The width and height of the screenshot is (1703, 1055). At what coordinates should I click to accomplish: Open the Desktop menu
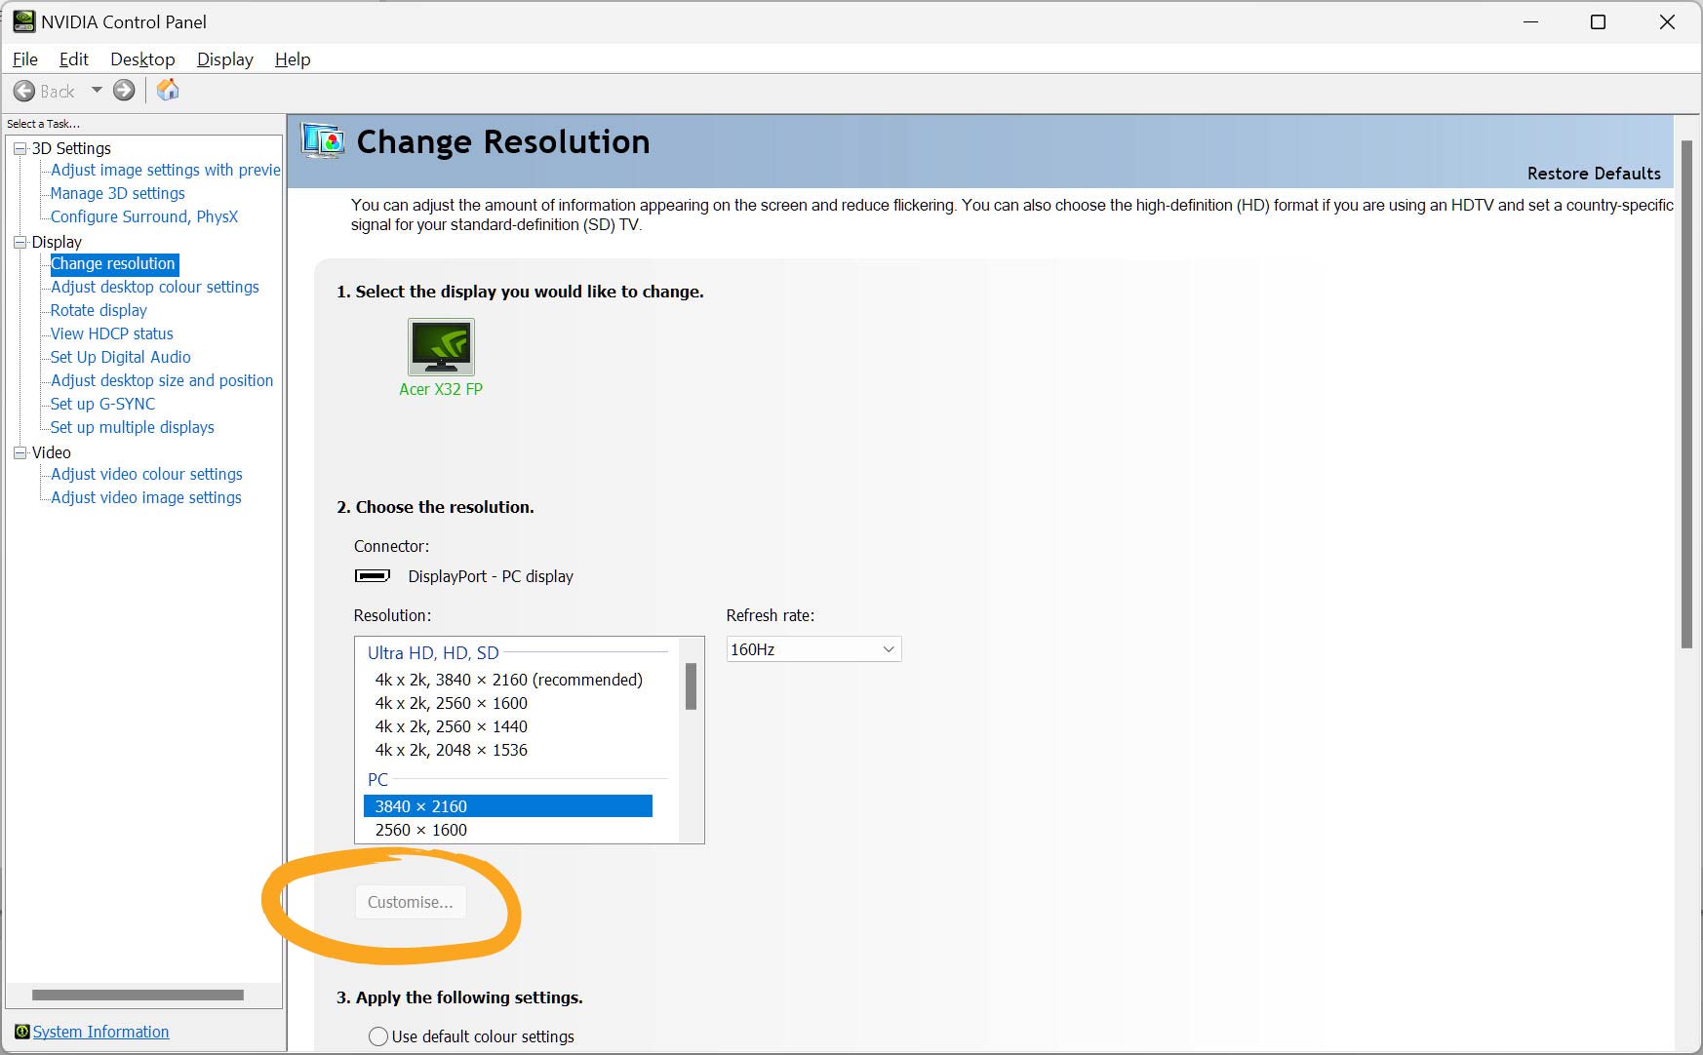click(x=142, y=59)
